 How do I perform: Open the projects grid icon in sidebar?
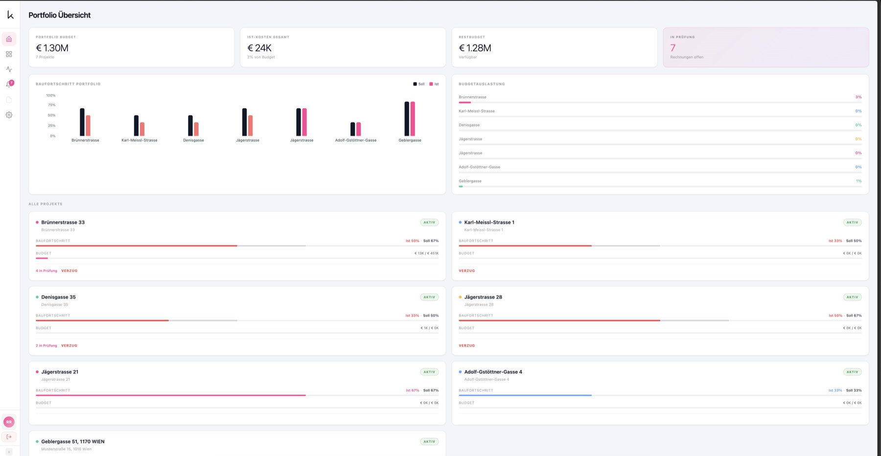click(9, 54)
